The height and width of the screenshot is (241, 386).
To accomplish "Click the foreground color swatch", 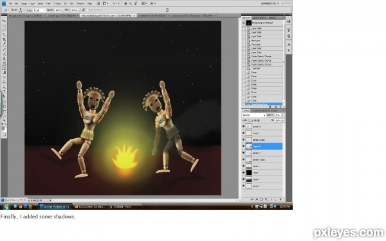I will click(x=3, y=128).
